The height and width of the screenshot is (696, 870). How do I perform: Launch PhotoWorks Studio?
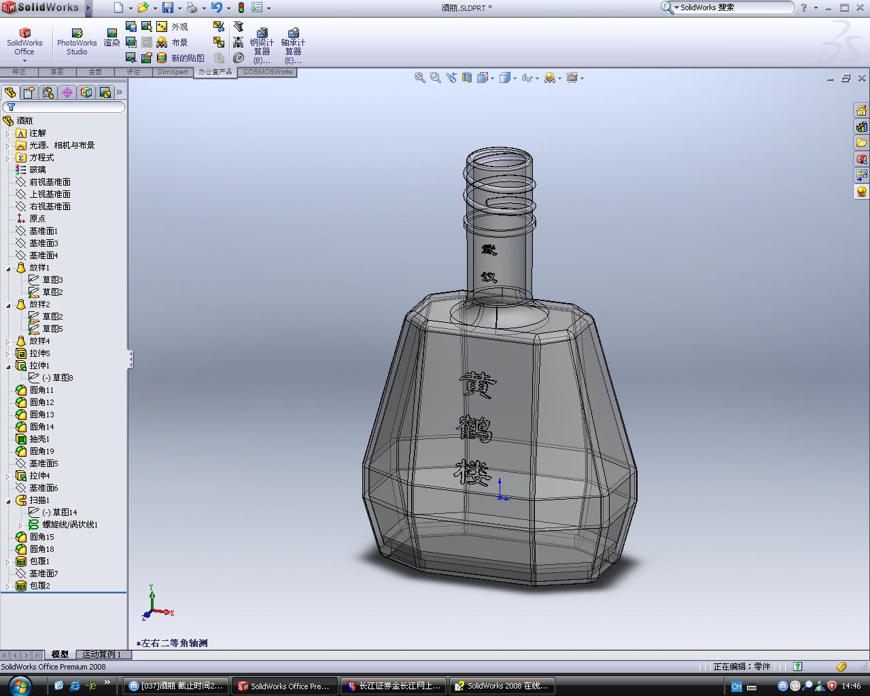77,42
